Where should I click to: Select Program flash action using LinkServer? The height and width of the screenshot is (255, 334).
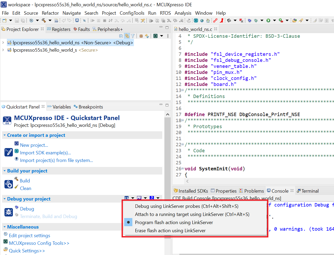(174, 223)
